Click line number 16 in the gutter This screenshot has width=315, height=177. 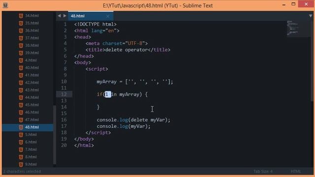pyautogui.click(x=64, y=120)
